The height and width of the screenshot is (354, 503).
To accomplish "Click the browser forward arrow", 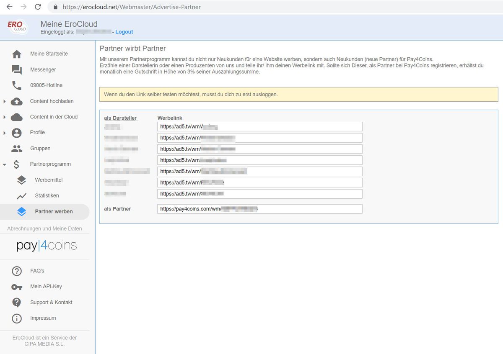I will click(23, 7).
